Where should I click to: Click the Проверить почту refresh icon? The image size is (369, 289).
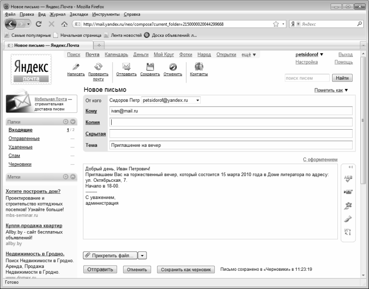click(98, 67)
